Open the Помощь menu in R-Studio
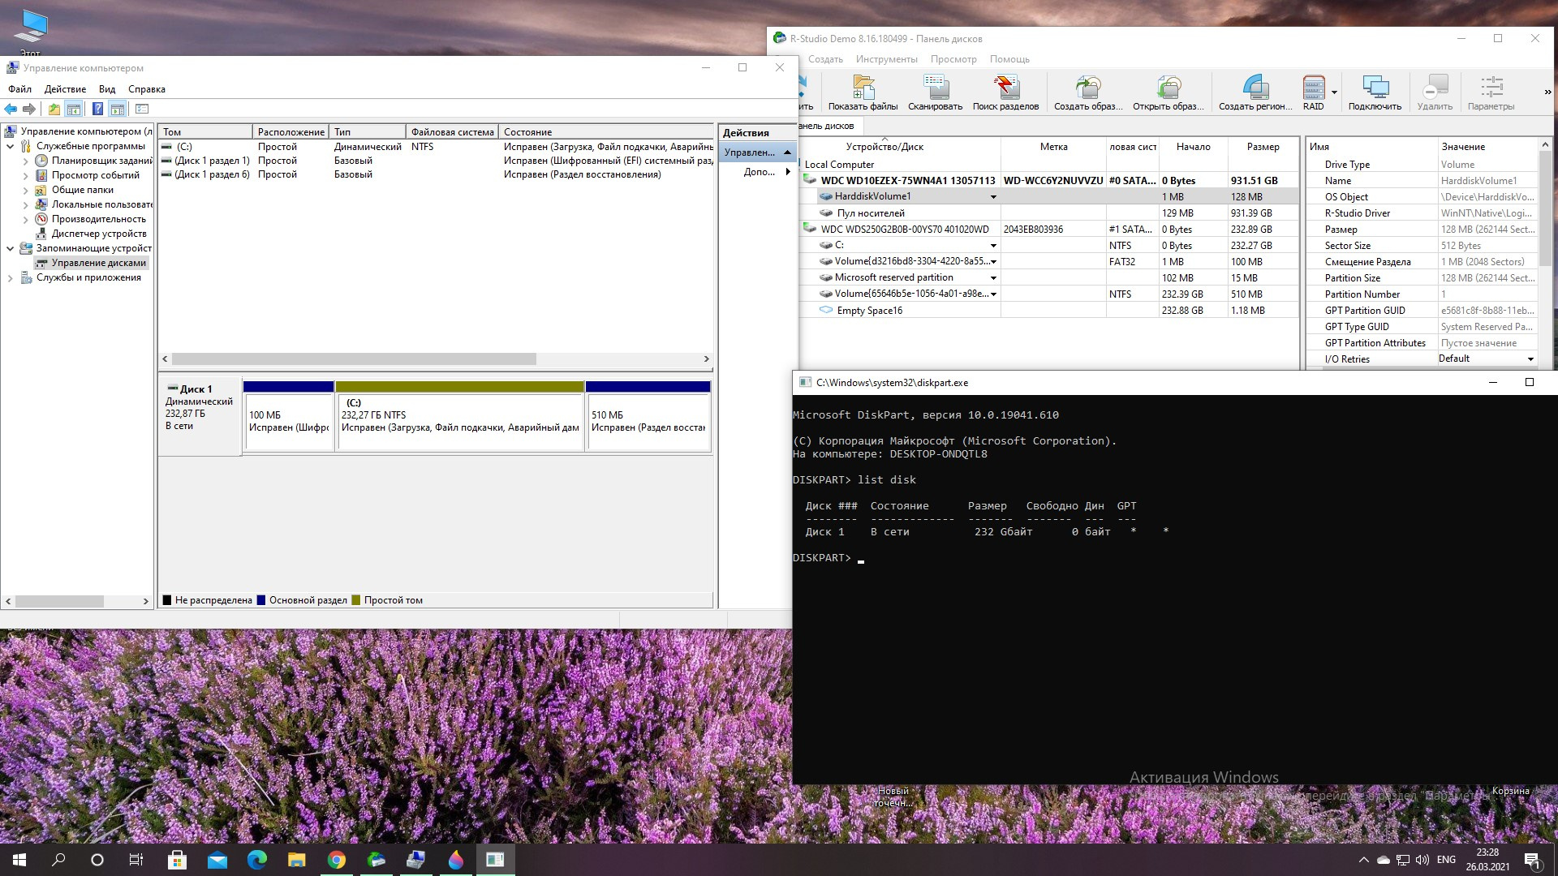 pos(1009,59)
